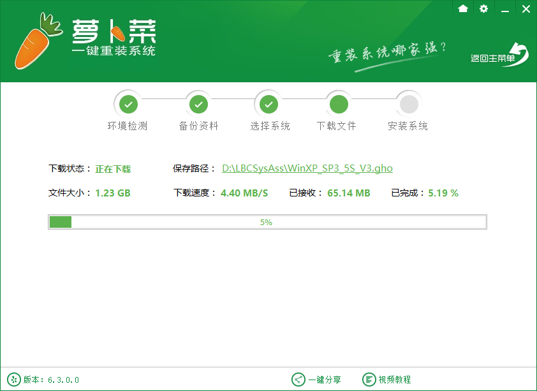Open the WinXP_SP3_5S_V3.gho save path link
The image size is (537, 391).
pos(307,168)
